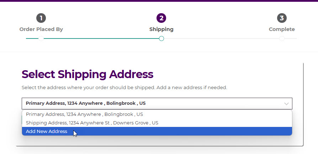The image size is (318, 154).
Task: Click the Select Shipping Address heading
Action: [x=88, y=74]
